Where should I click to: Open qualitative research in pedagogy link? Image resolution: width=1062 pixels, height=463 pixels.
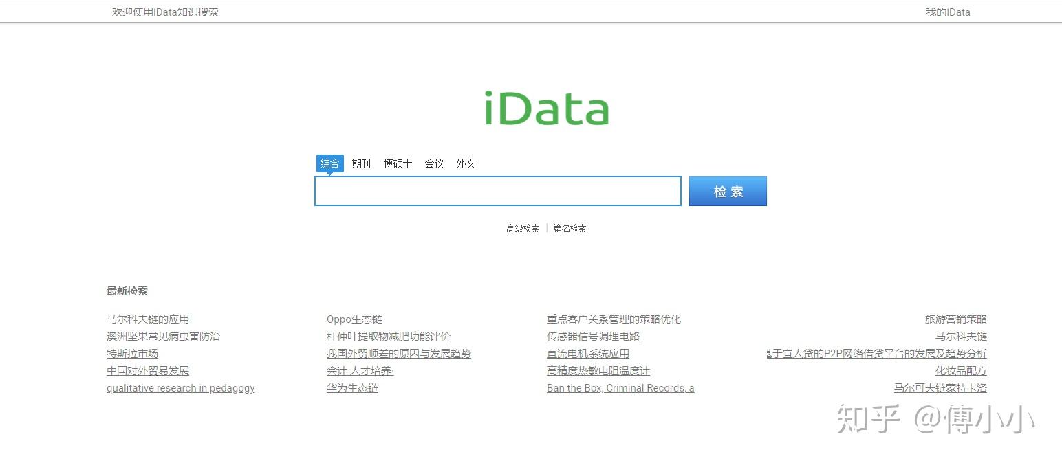click(x=180, y=388)
